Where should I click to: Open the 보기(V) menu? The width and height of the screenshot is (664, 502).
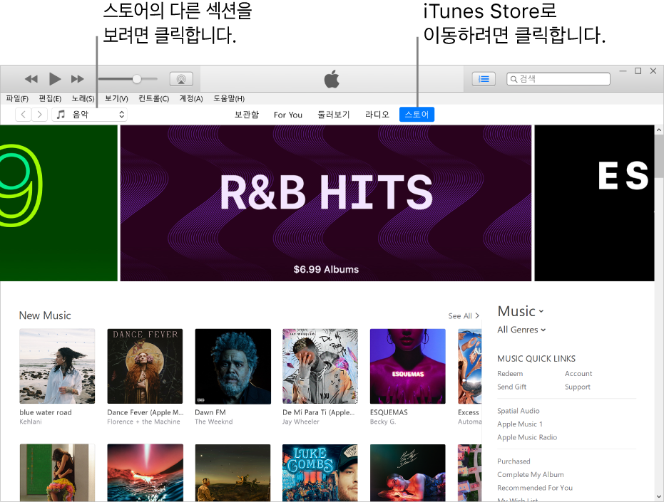pyautogui.click(x=116, y=98)
